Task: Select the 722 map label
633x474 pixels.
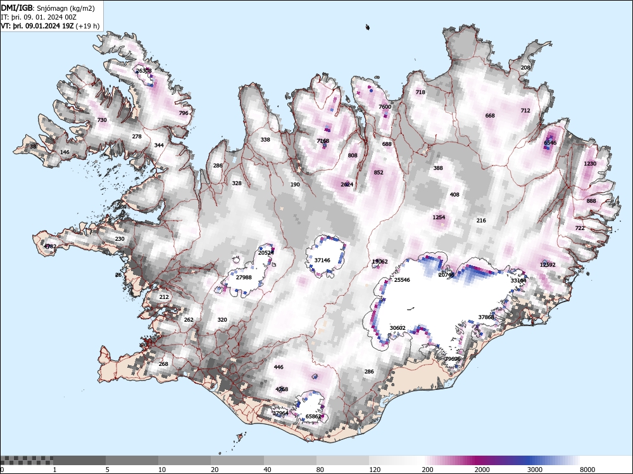Action: click(580, 228)
